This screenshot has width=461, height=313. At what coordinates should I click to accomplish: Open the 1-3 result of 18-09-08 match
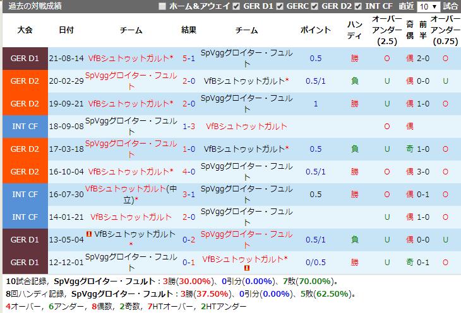(x=189, y=127)
